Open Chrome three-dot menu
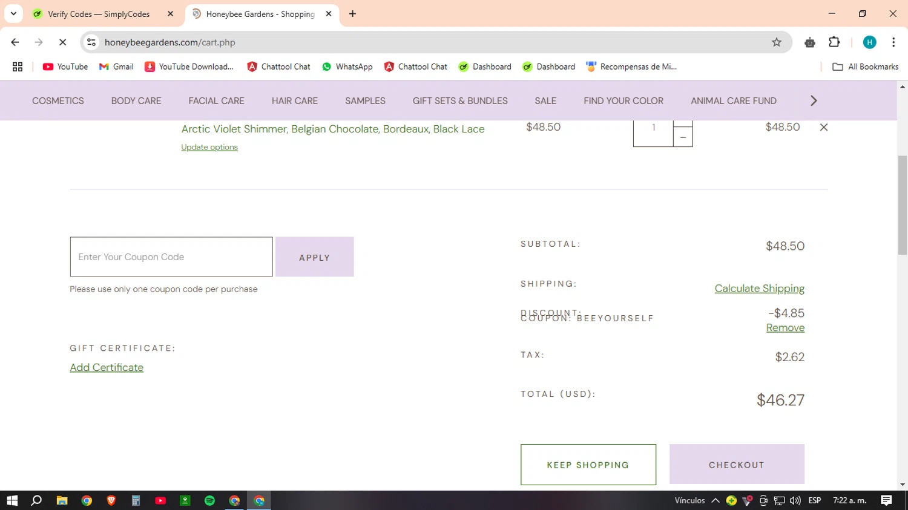The image size is (908, 510). pyautogui.click(x=893, y=42)
